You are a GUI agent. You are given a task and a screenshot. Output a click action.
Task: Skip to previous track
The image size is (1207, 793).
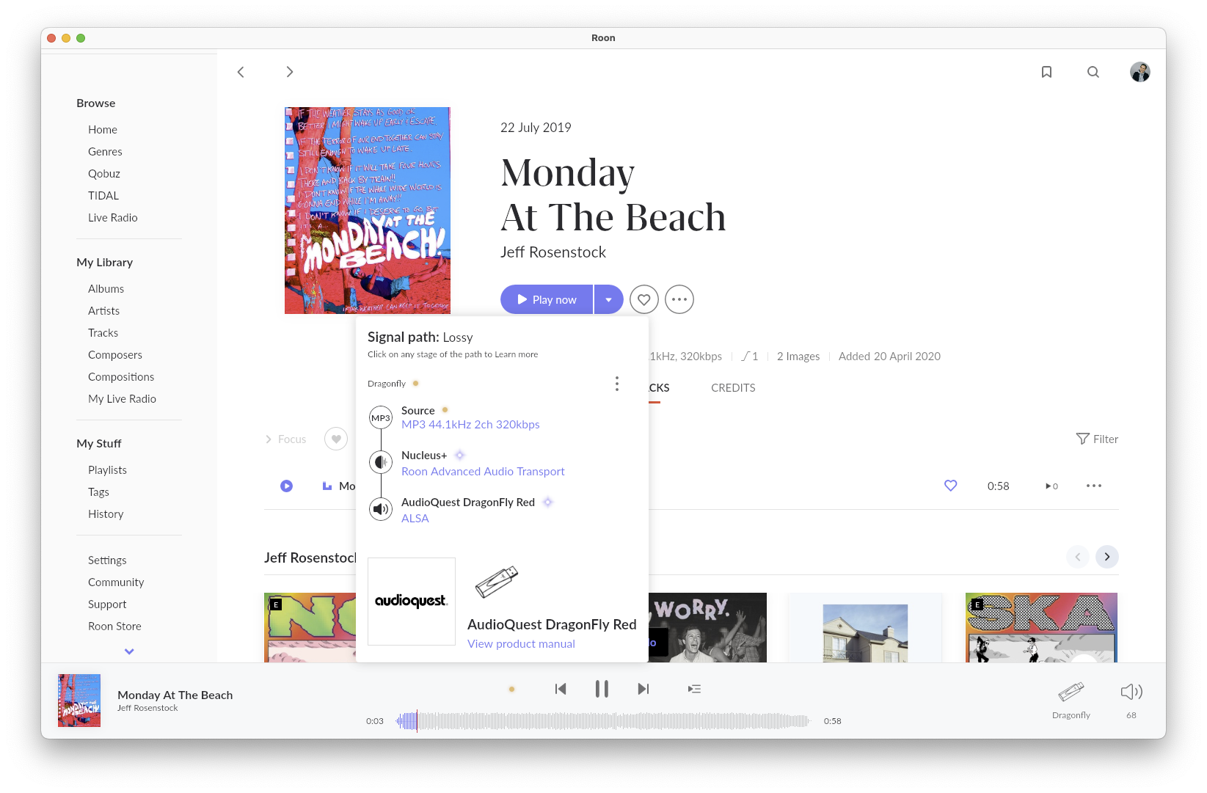tap(561, 689)
